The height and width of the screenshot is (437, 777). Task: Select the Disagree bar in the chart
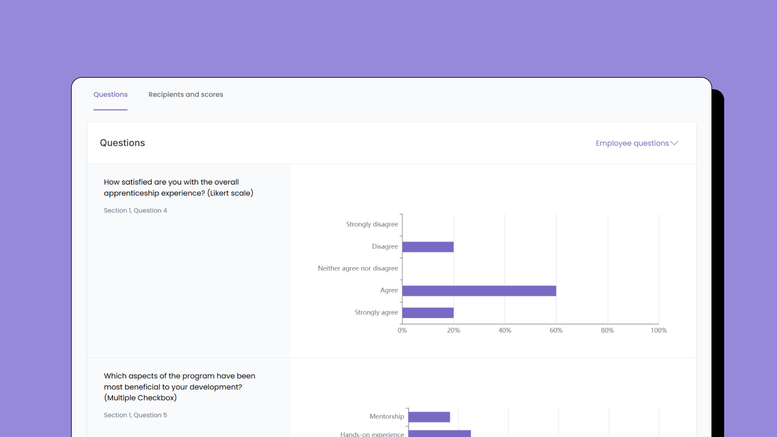tap(428, 247)
